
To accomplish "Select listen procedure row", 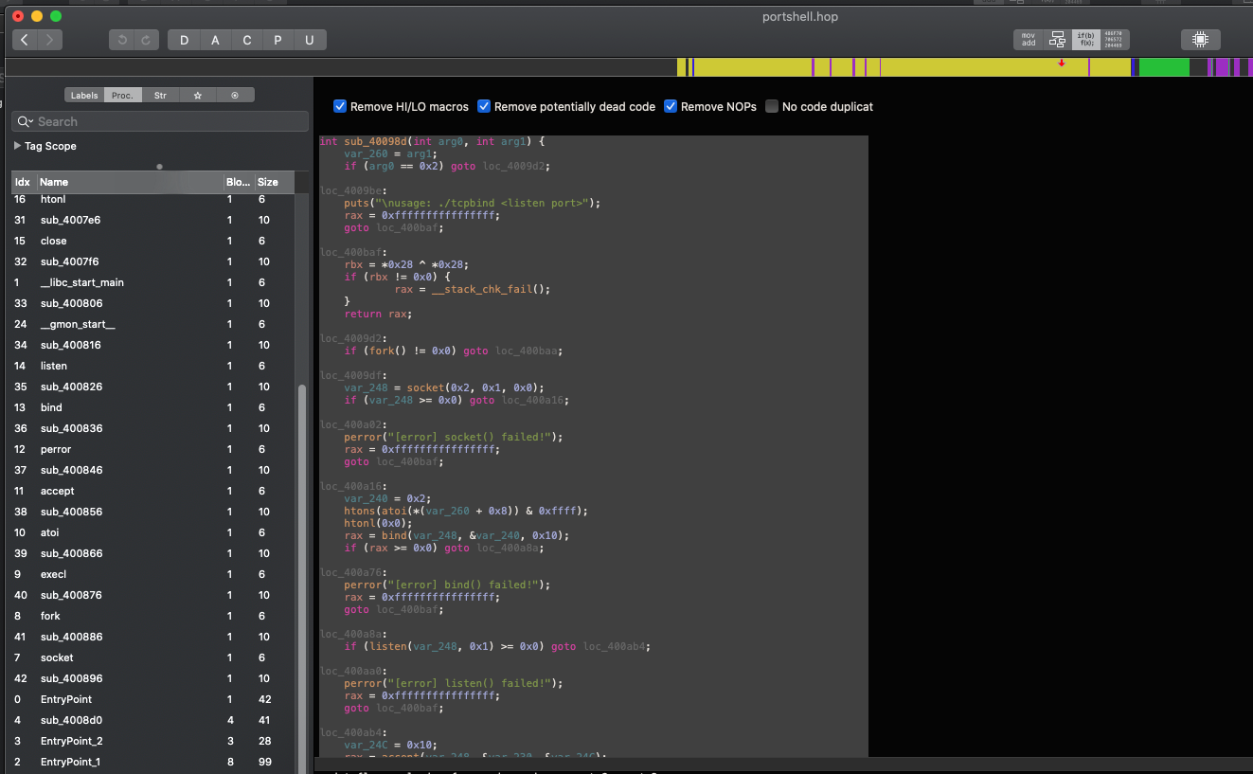I will tap(152, 366).
